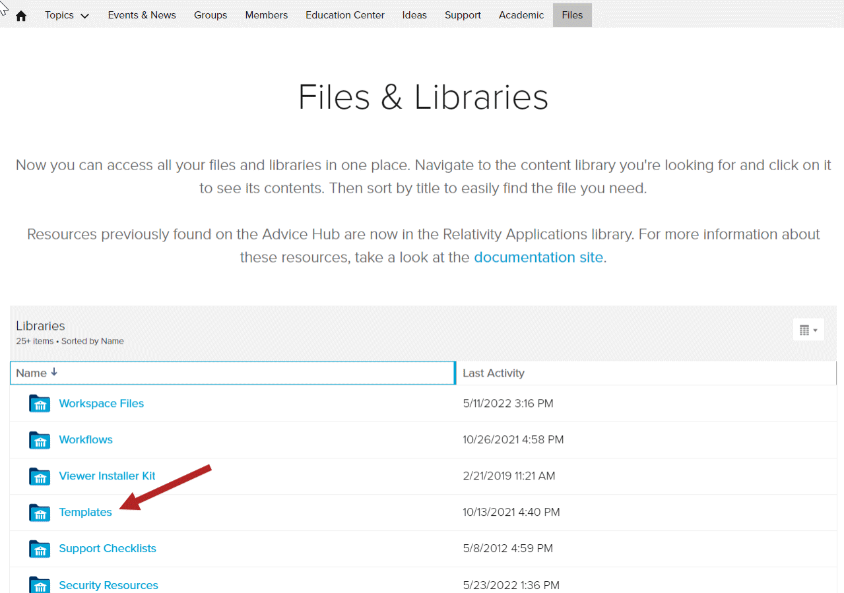Open the Groups menu item
The width and height of the screenshot is (844, 593).
[x=211, y=15]
